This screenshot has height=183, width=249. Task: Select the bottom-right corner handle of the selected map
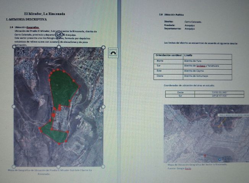click(103, 167)
